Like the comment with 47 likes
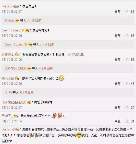The height and width of the screenshot is (144, 136). 128,83
